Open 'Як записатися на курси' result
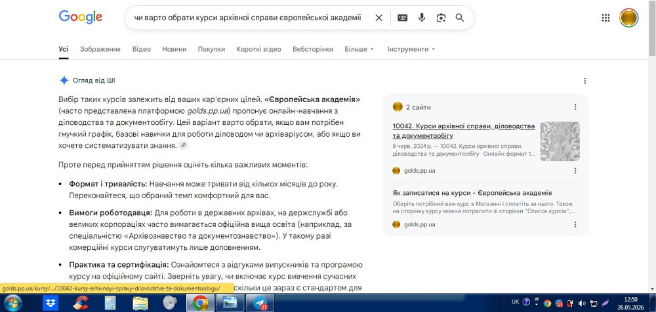 [472, 193]
